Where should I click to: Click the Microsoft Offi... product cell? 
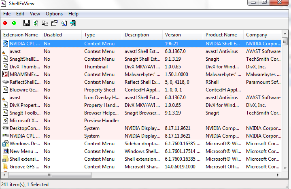point(222,167)
